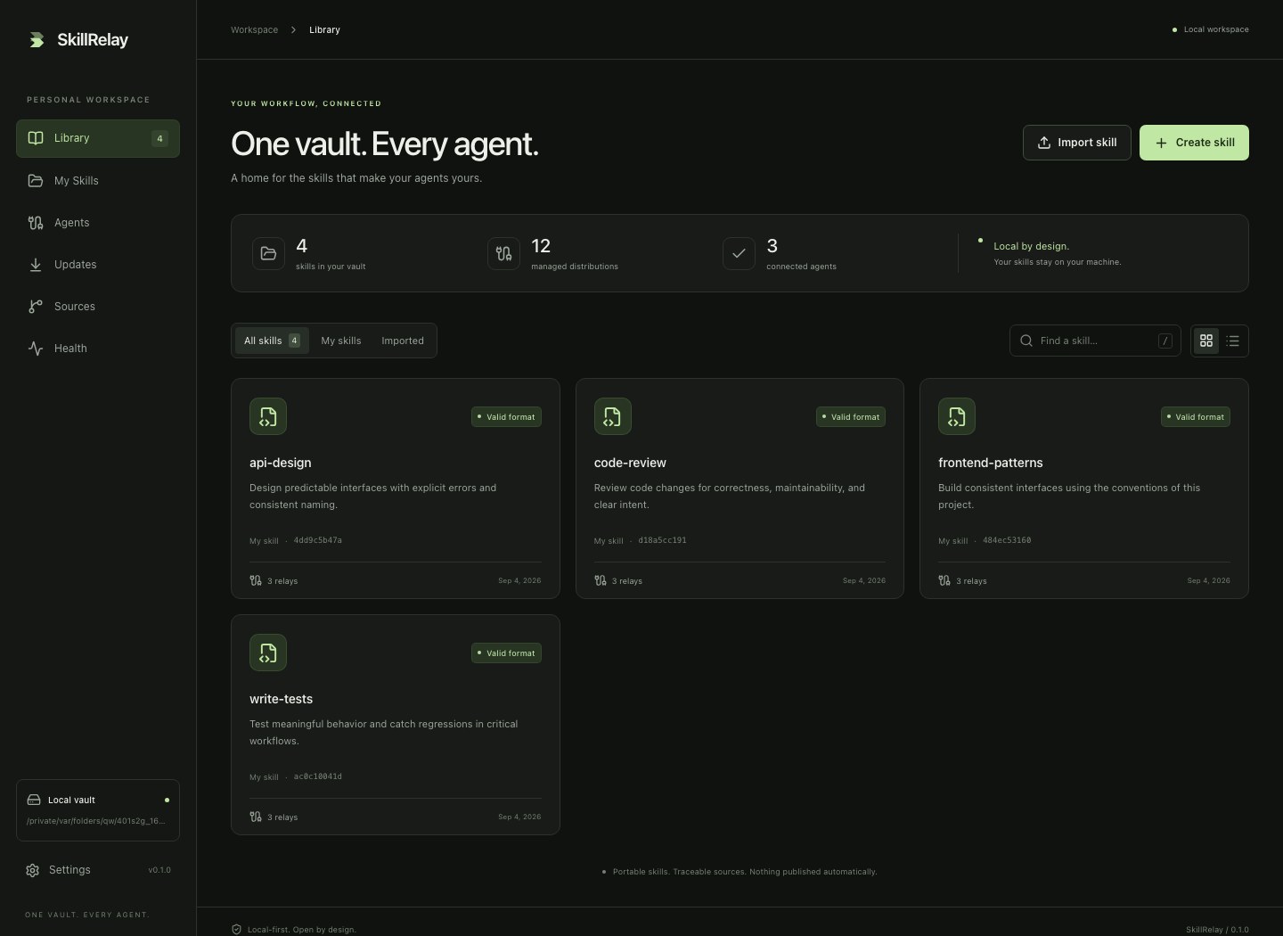Open the Updates section
This screenshot has height=936, width=1283.
tap(98, 265)
